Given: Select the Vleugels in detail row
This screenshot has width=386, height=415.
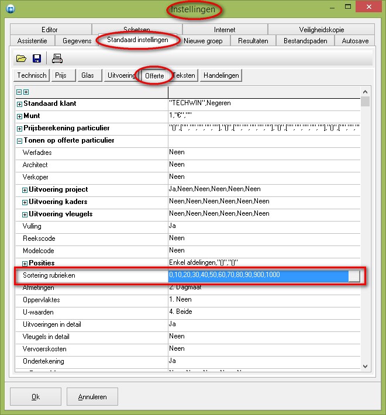Looking at the screenshot, I should (x=188, y=337).
